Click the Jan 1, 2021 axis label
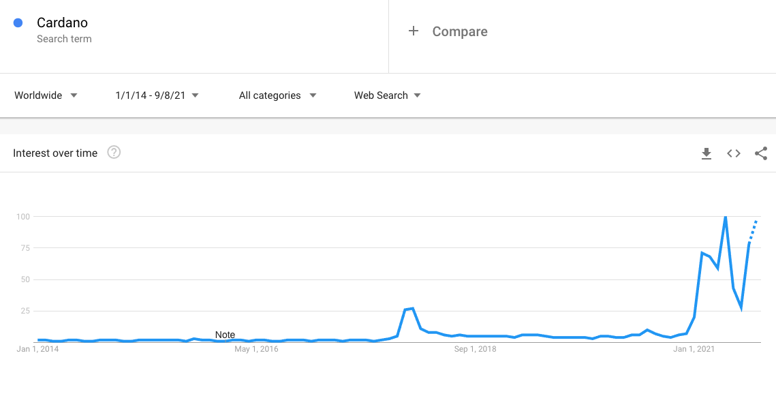Screen dimensions: 776x396 [x=694, y=350]
